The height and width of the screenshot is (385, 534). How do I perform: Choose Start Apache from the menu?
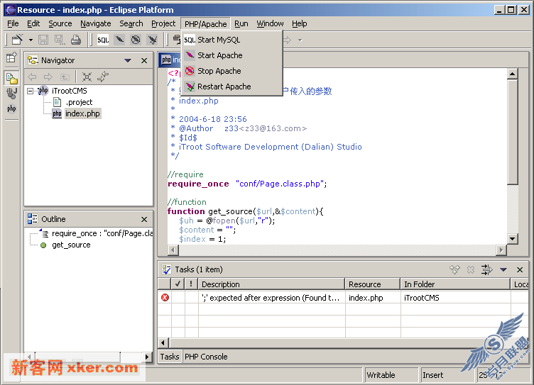(x=232, y=55)
